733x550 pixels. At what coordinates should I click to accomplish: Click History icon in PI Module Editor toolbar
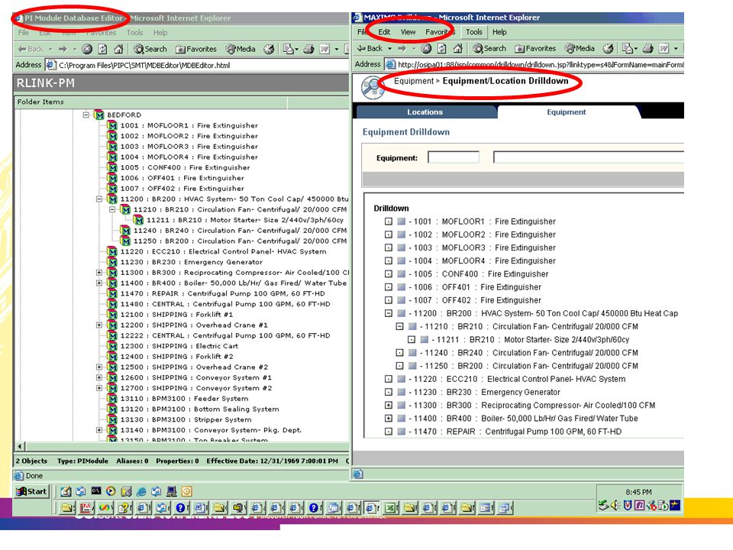(268, 49)
